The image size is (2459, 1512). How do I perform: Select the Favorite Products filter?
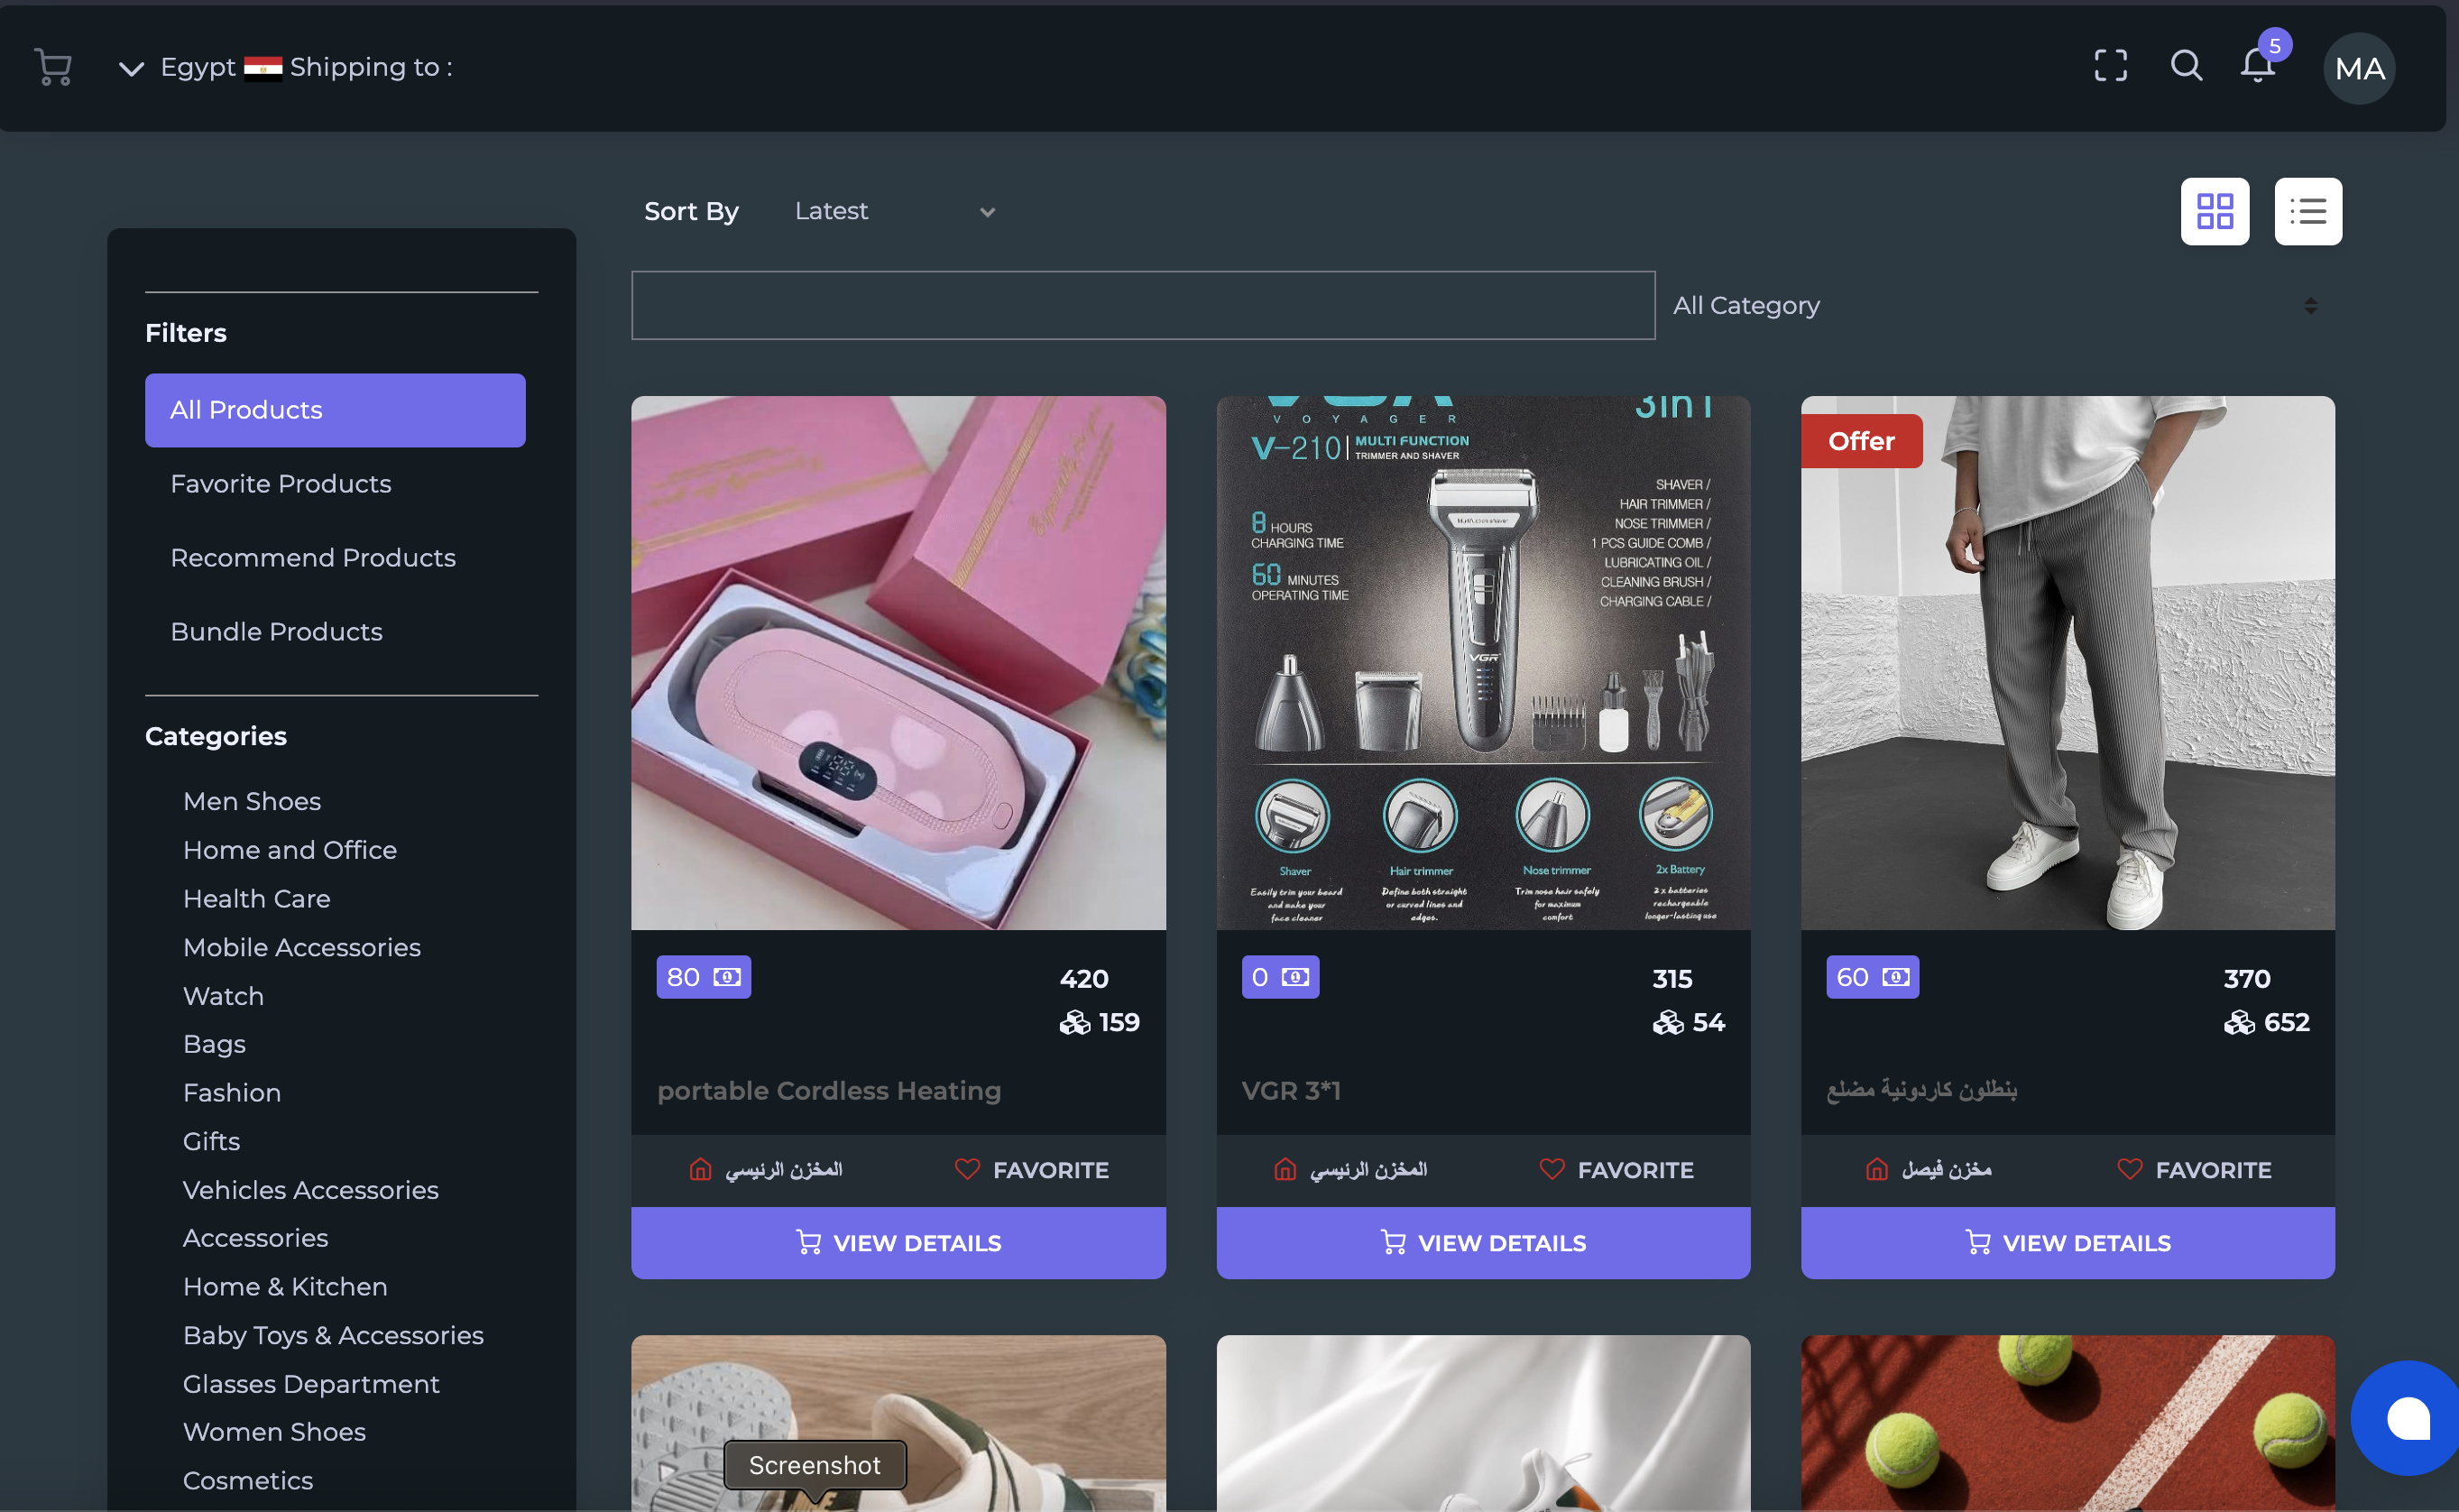point(281,484)
